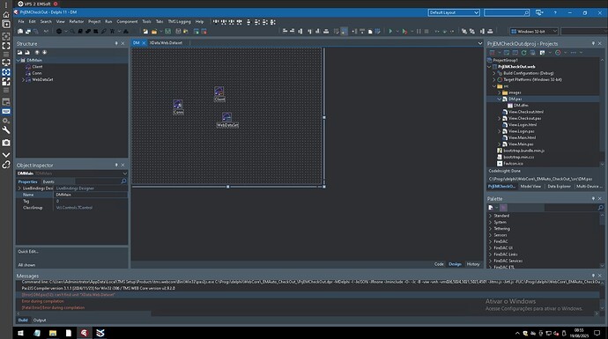Click the Stop program toolbar icon
This screenshot has height=339, width=608.
[426, 32]
